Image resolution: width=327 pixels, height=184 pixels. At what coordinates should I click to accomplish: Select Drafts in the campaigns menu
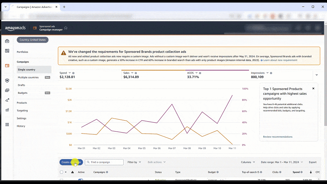21,85
